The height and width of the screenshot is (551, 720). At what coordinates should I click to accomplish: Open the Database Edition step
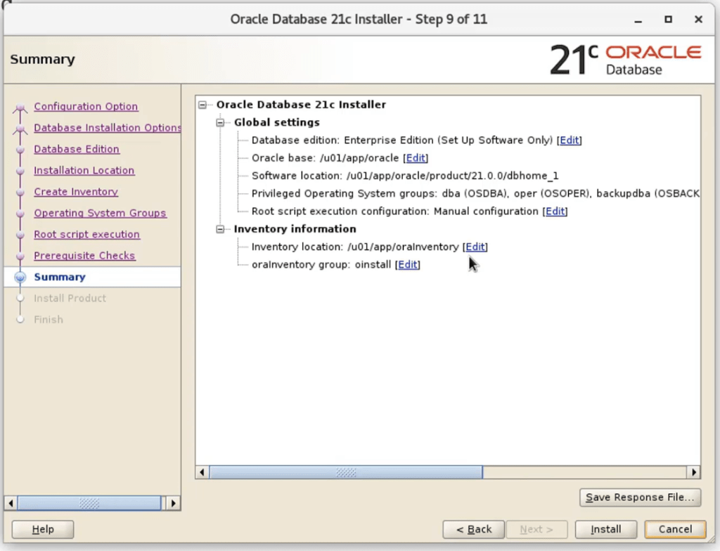(x=77, y=149)
